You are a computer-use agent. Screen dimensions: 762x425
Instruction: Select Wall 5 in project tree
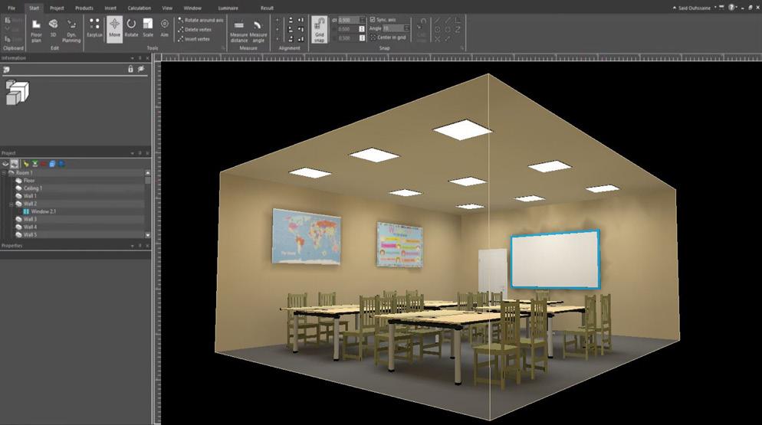[x=30, y=234]
